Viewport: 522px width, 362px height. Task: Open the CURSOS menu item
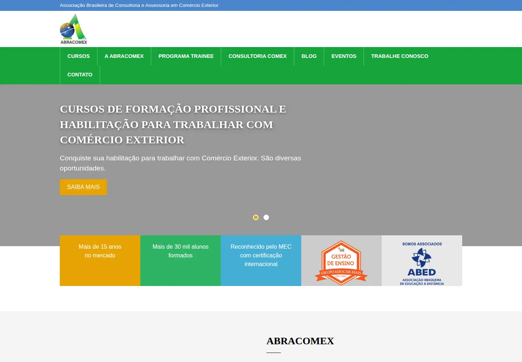(x=79, y=56)
